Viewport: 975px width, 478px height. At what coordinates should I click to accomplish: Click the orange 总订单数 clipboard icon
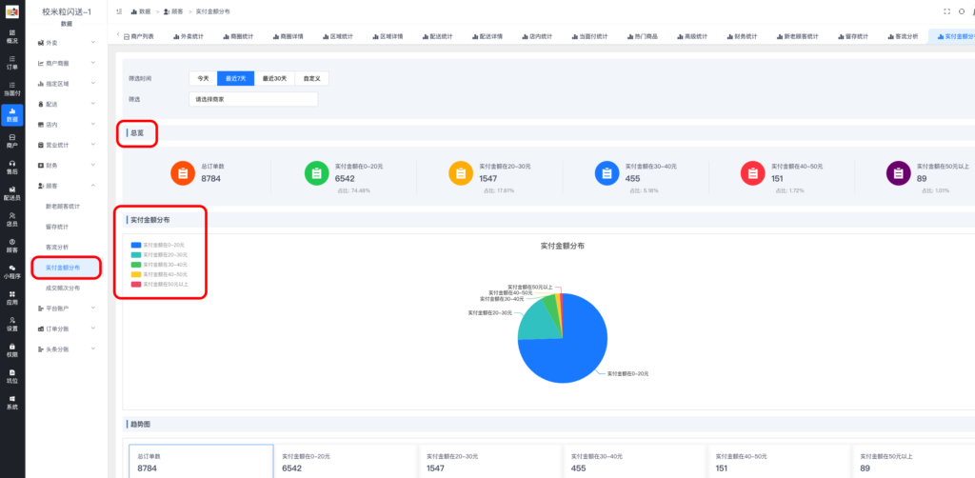pyautogui.click(x=183, y=173)
